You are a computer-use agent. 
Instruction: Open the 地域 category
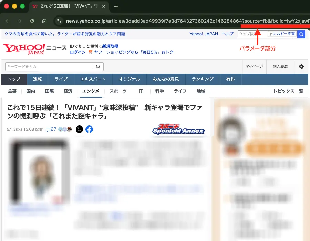pos(201,91)
